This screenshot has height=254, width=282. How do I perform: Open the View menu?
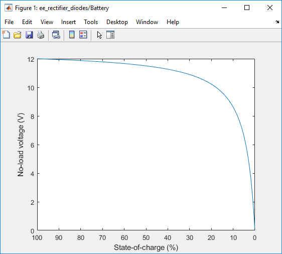(x=47, y=22)
